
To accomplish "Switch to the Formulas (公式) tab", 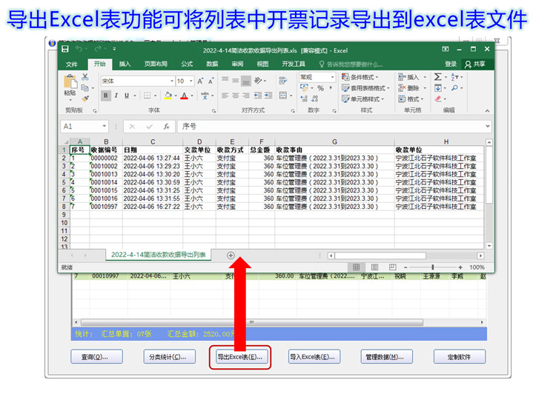I will pos(187,64).
